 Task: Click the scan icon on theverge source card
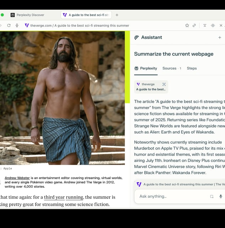tap(164, 84)
